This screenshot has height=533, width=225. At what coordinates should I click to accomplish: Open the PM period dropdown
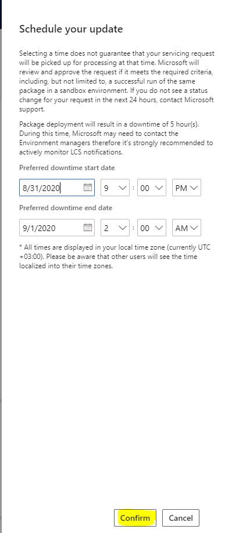pos(186,188)
